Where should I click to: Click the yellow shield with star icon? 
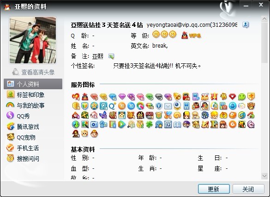pyautogui.click(x=251, y=97)
